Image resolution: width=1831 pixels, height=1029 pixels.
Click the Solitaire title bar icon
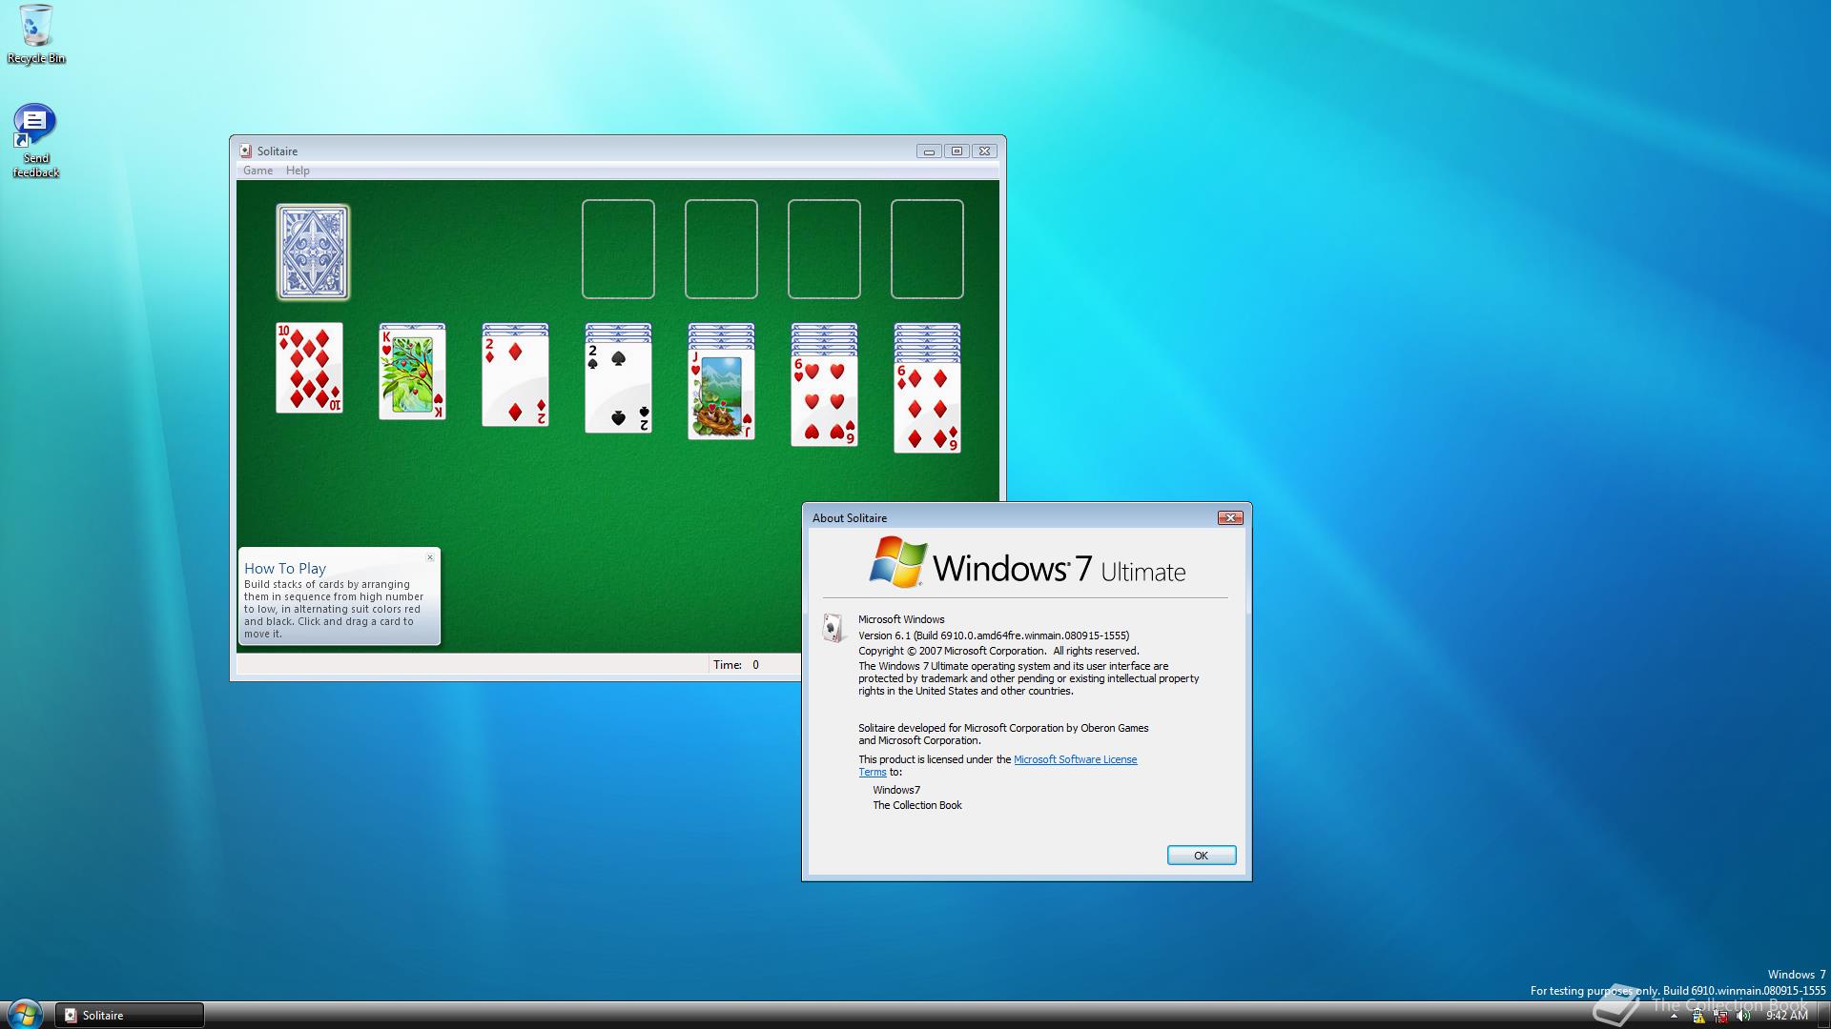246,151
